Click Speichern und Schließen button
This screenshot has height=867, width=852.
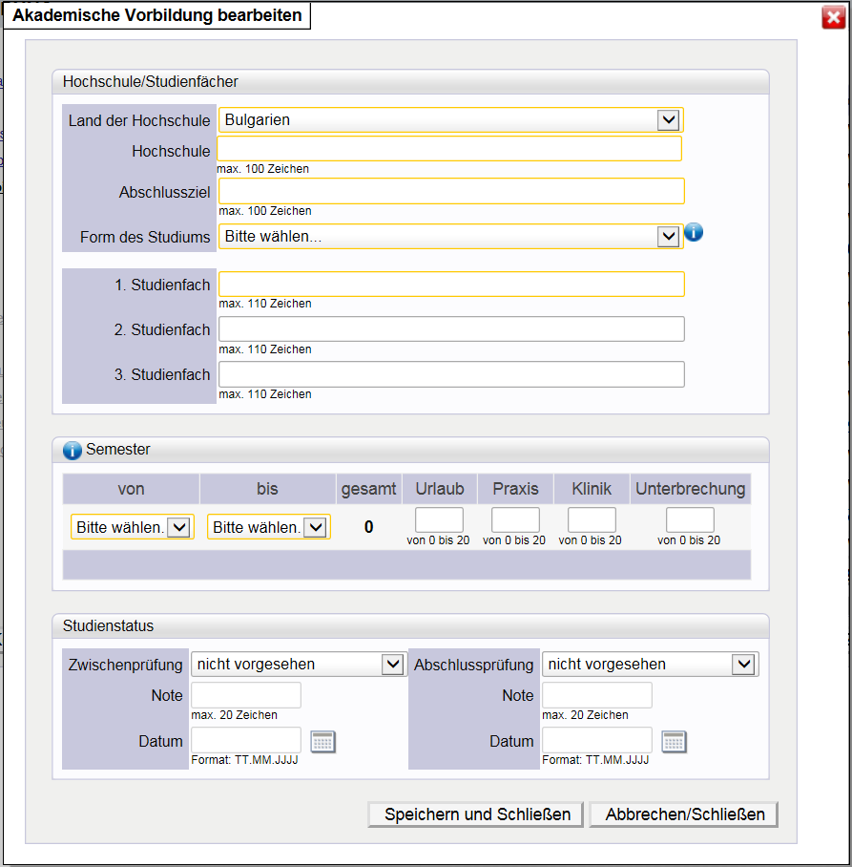click(x=477, y=814)
